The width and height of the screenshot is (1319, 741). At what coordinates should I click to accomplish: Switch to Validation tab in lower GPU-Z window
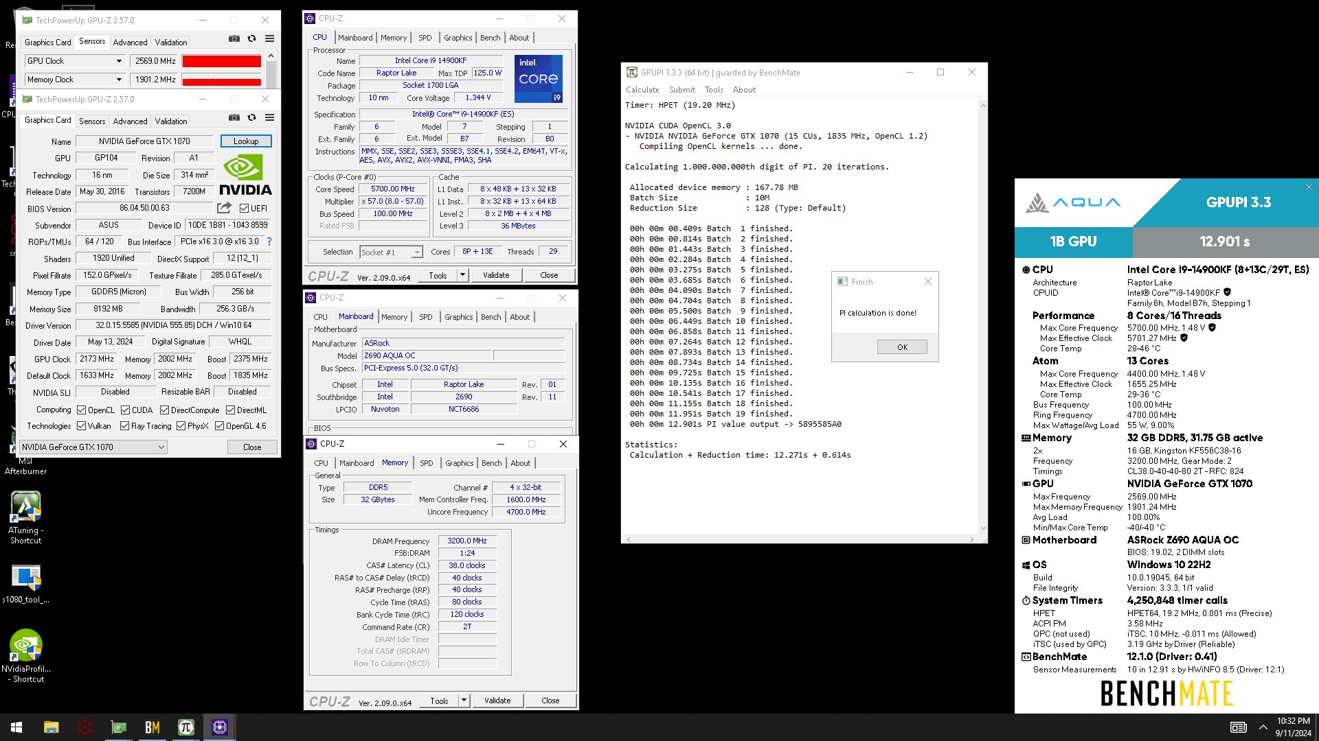coord(171,121)
